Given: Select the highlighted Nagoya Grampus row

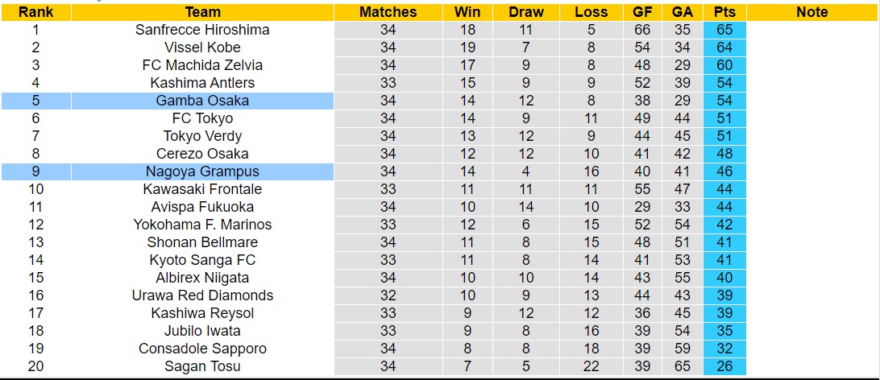Looking at the screenshot, I should [202, 171].
